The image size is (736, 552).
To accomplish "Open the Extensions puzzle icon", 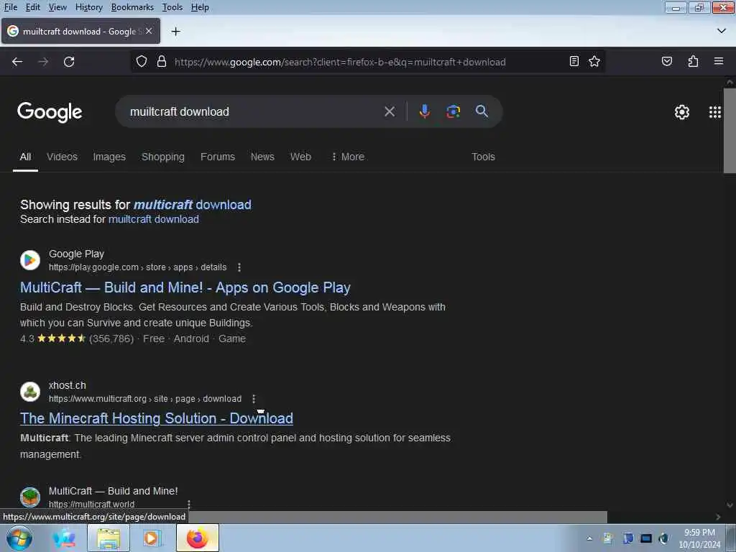I will click(x=693, y=61).
